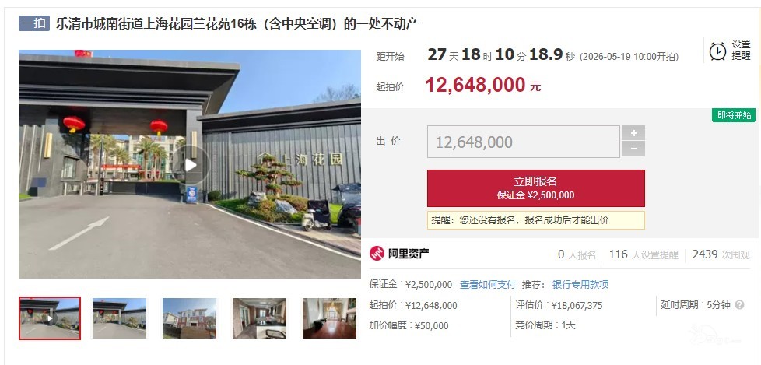The width and height of the screenshot is (761, 365).
Task: Click the 一拍 auction round badge
Action: pyautogui.click(x=34, y=24)
